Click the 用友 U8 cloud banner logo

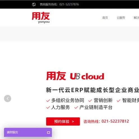(75, 76)
